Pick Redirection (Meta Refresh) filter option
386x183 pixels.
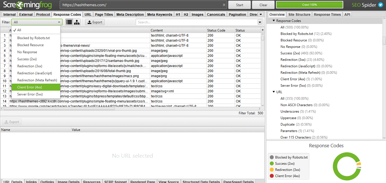click(x=36, y=80)
